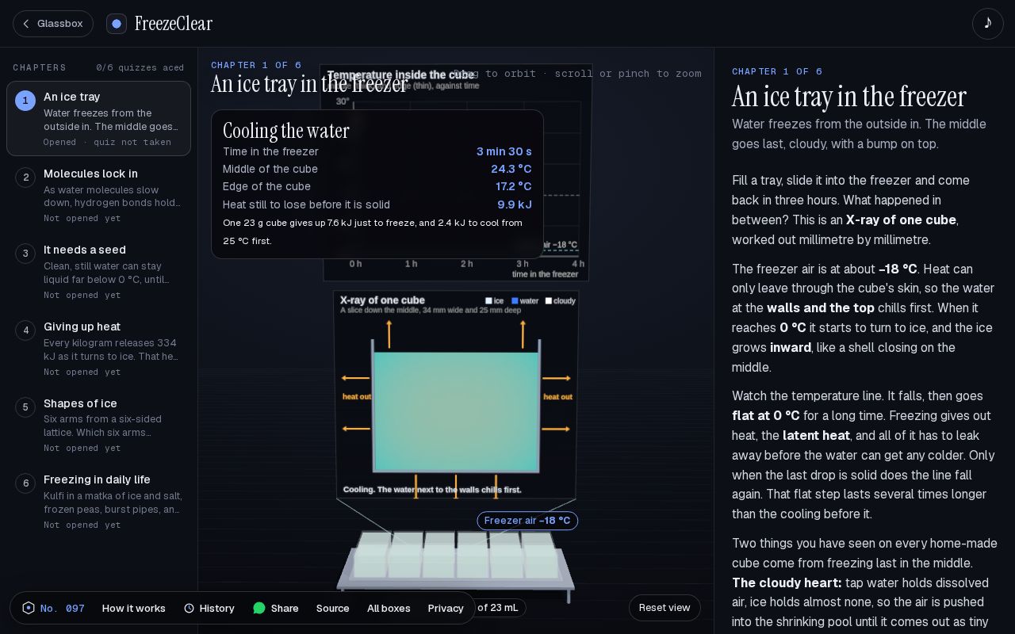This screenshot has width=1015, height=634.
Task: Click the back chevron in Glassbox button
Action: pyautogui.click(x=26, y=24)
